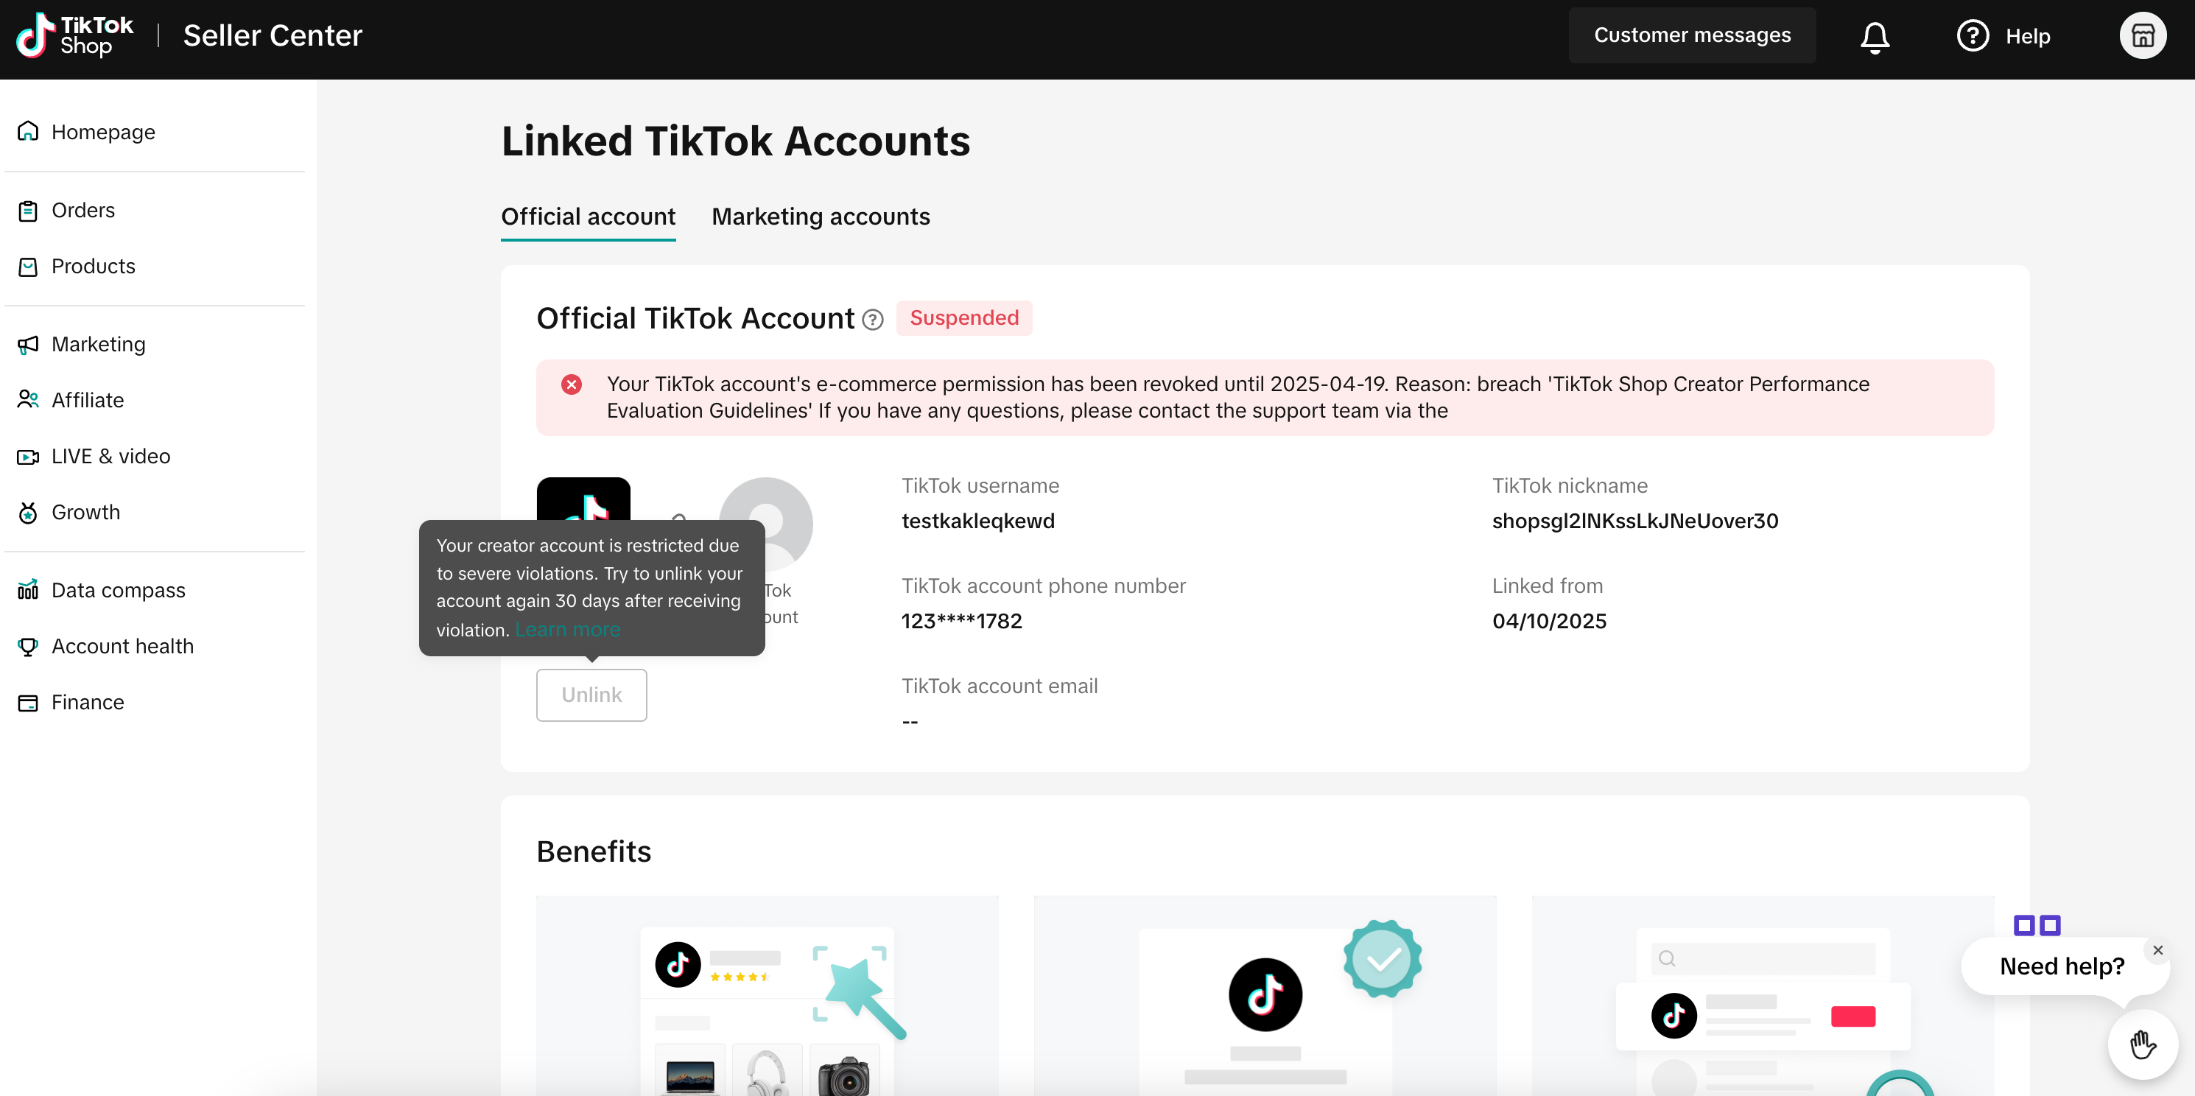
Task: Close the Need help popup
Action: 2157,949
